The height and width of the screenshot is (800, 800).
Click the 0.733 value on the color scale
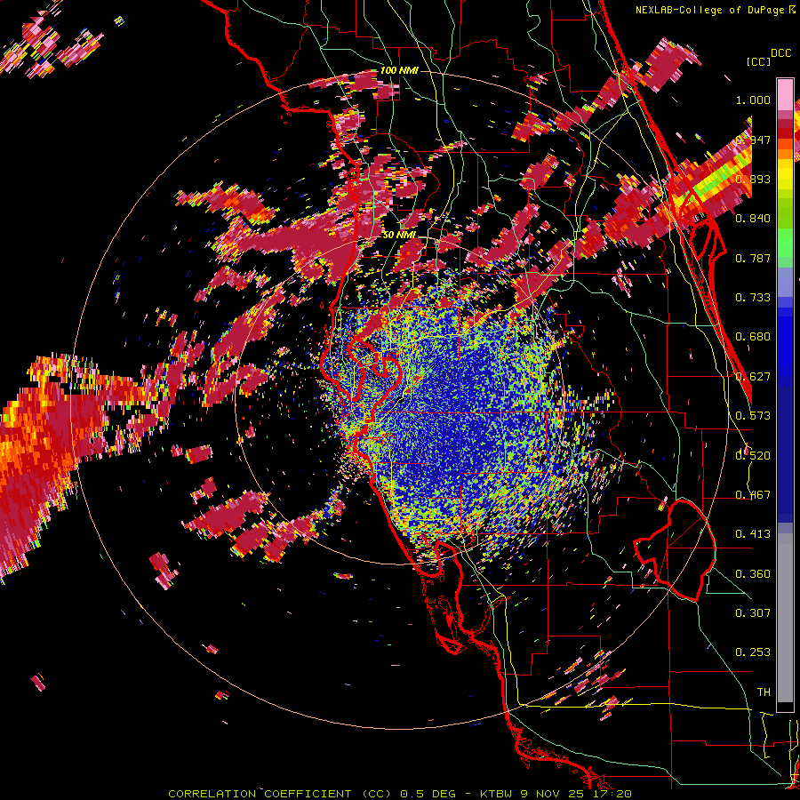point(753,298)
